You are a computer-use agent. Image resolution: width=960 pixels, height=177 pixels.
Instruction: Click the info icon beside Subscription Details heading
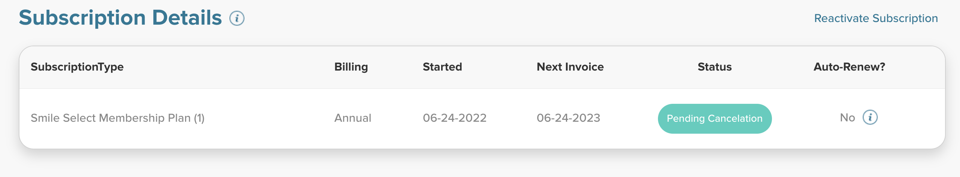(x=237, y=18)
